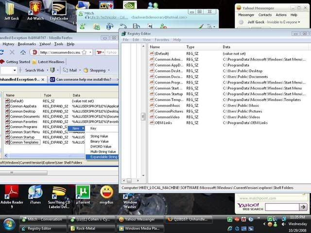Select the Common Startup value icon in Registry Editor
Viewport: 311px width, 233px height.
152,94
